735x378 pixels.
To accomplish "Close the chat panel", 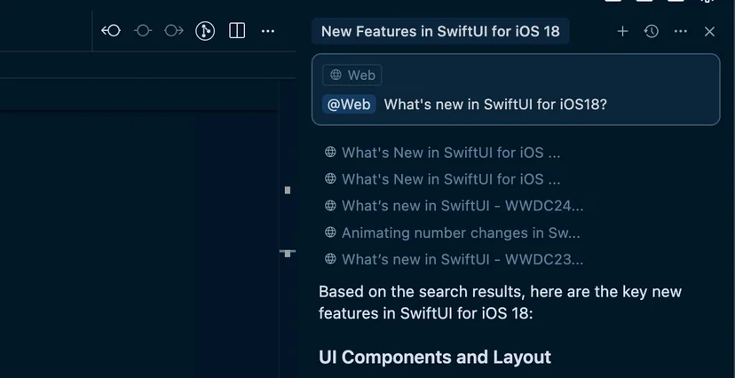I will [x=709, y=31].
